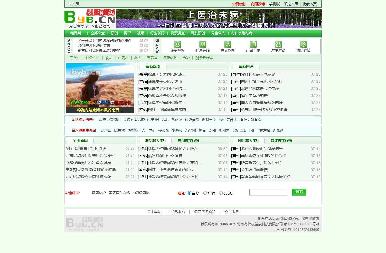Open 网评 in the green menu bar
The image size is (386, 253).
pyautogui.click(x=127, y=33)
